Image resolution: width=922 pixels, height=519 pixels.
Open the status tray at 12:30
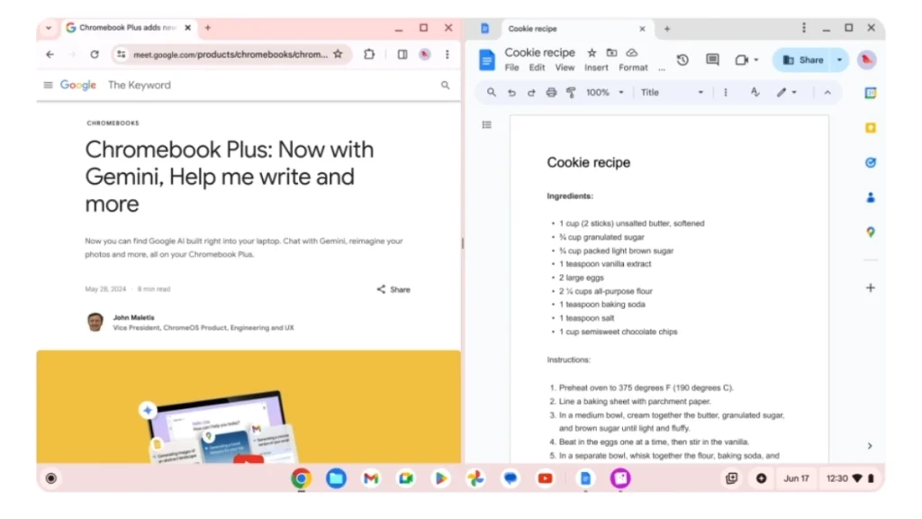pos(850,478)
